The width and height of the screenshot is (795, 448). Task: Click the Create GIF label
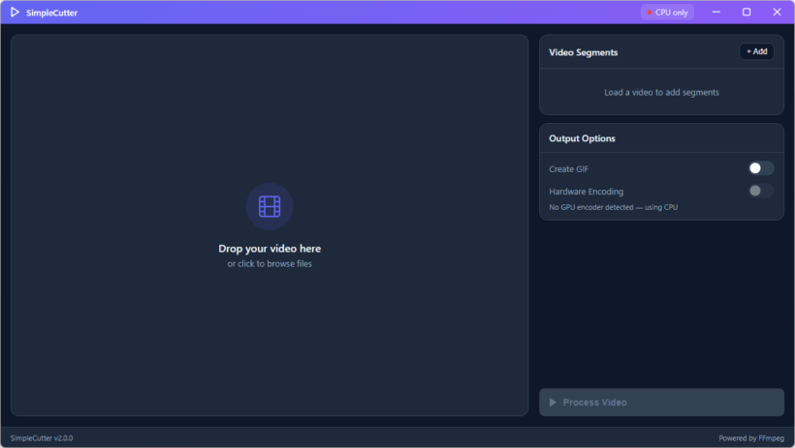569,169
